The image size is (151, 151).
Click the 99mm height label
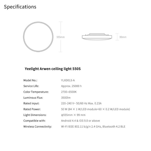(x=123, y=37)
